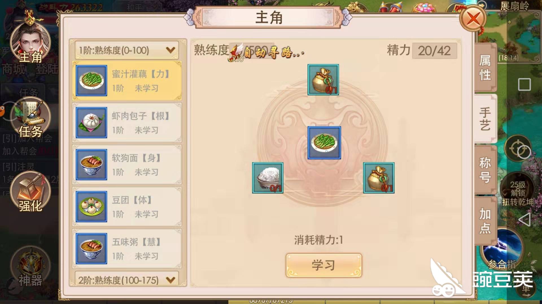This screenshot has width=542, height=304.
Task: Select the top gold pouch ingredient slot
Action: [323, 80]
